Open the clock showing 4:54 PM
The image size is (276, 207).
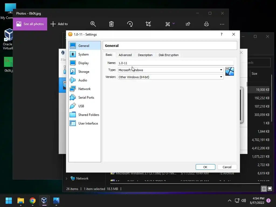point(257,201)
